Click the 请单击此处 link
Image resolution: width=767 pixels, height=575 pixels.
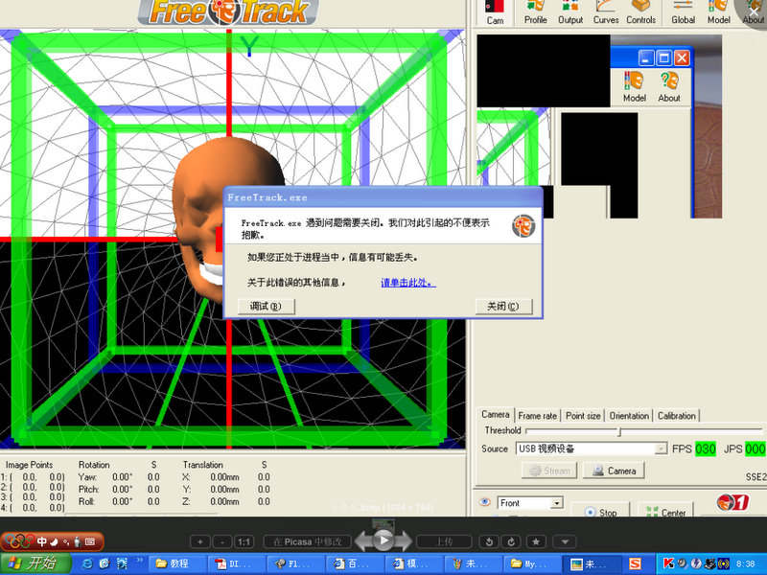tap(408, 283)
